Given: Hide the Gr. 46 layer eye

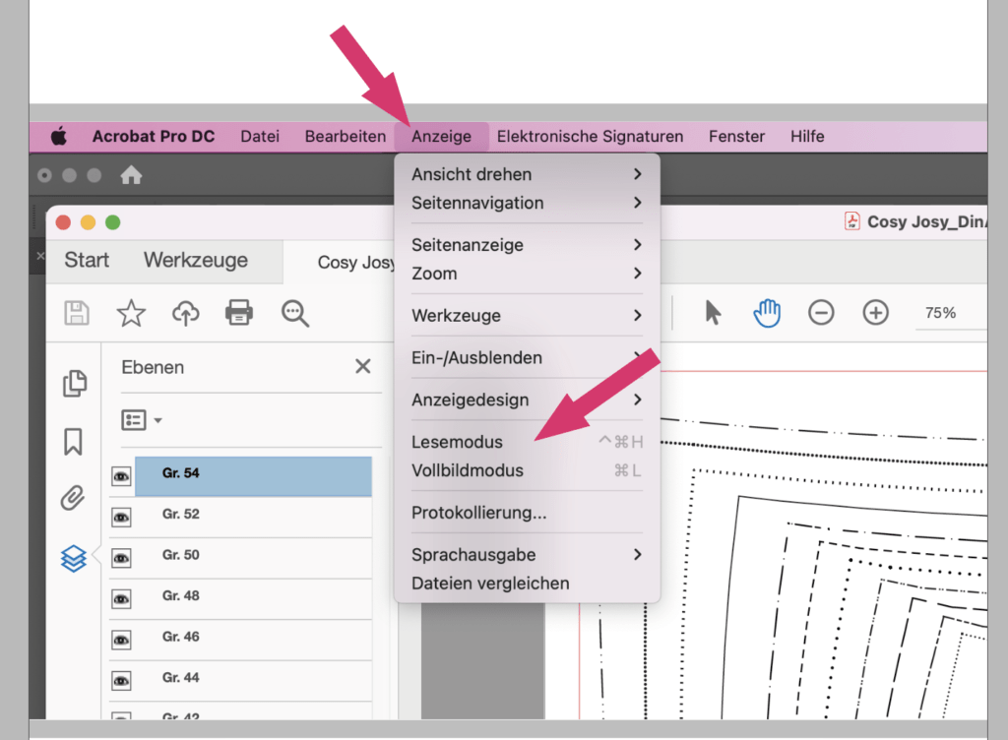Looking at the screenshot, I should pos(121,639).
